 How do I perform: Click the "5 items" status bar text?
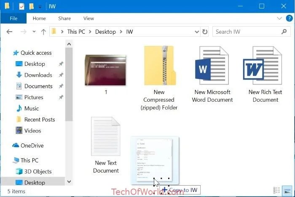(16, 192)
